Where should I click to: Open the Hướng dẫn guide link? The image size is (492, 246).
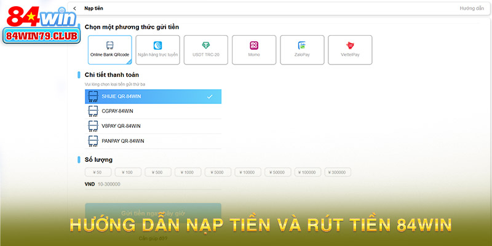coord(472,9)
